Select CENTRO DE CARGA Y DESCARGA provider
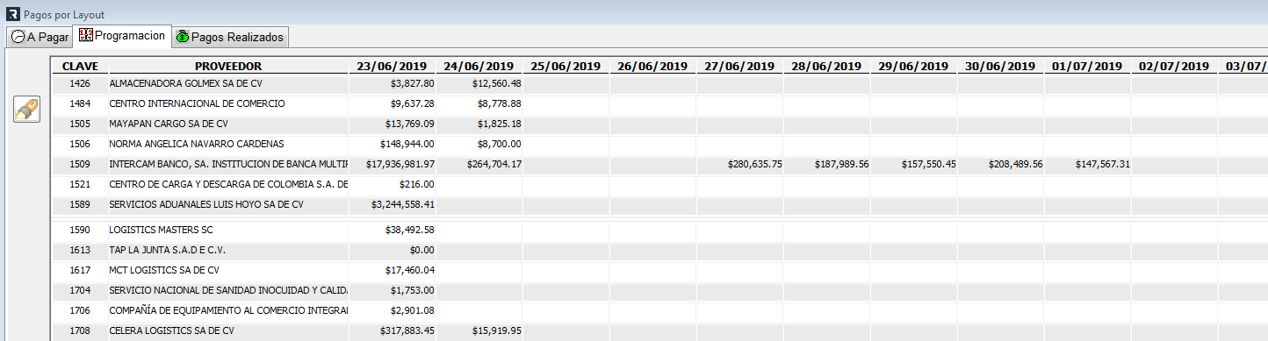The image size is (1268, 341). pyautogui.click(x=227, y=185)
